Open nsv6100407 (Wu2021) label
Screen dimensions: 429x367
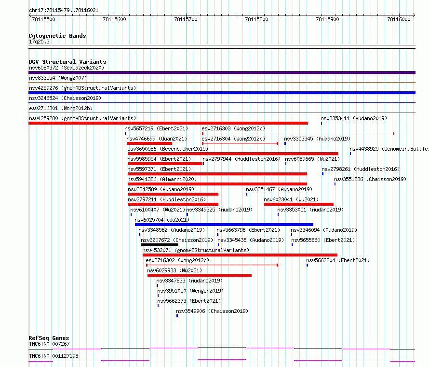point(158,210)
